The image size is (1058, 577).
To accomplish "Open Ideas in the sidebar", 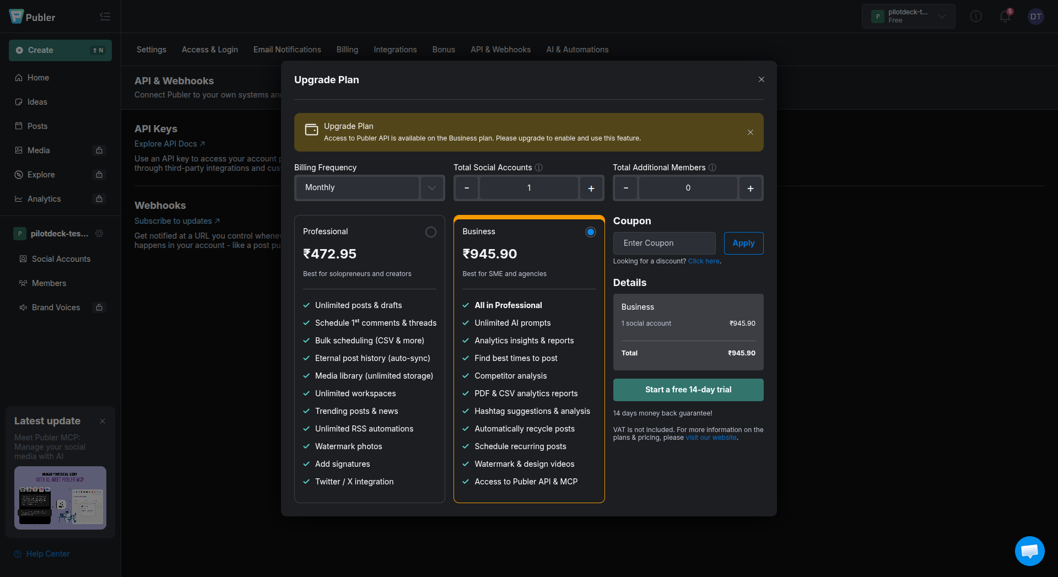I will point(31,102).
